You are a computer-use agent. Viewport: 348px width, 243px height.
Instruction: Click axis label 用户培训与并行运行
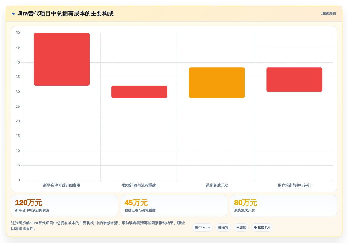(x=294, y=185)
